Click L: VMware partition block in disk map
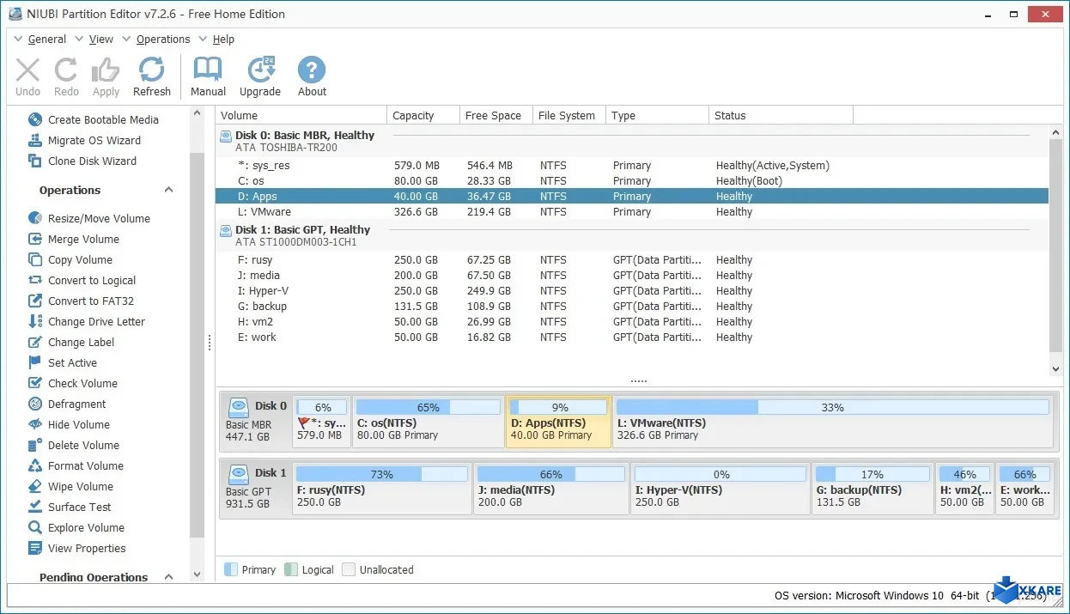Image resolution: width=1070 pixels, height=614 pixels. pos(832,422)
